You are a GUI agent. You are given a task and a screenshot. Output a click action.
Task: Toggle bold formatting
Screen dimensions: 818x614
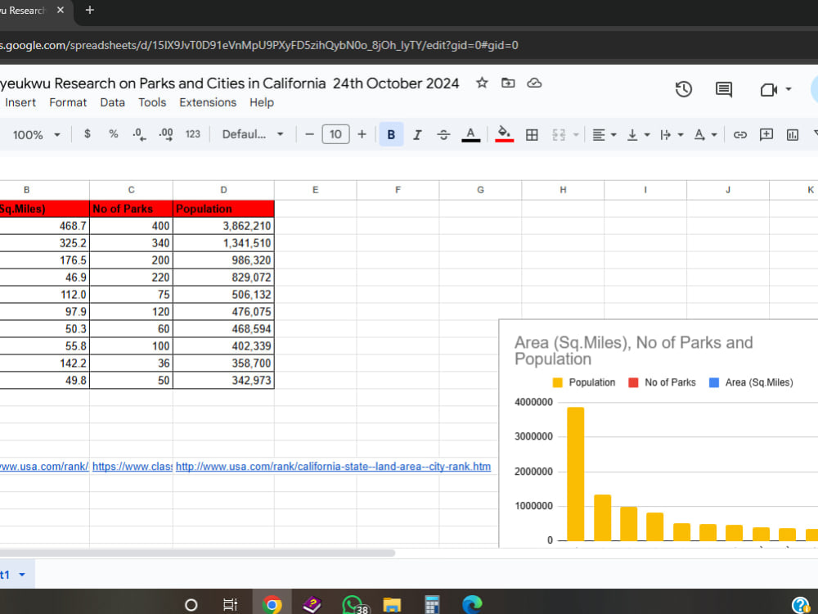(x=391, y=135)
